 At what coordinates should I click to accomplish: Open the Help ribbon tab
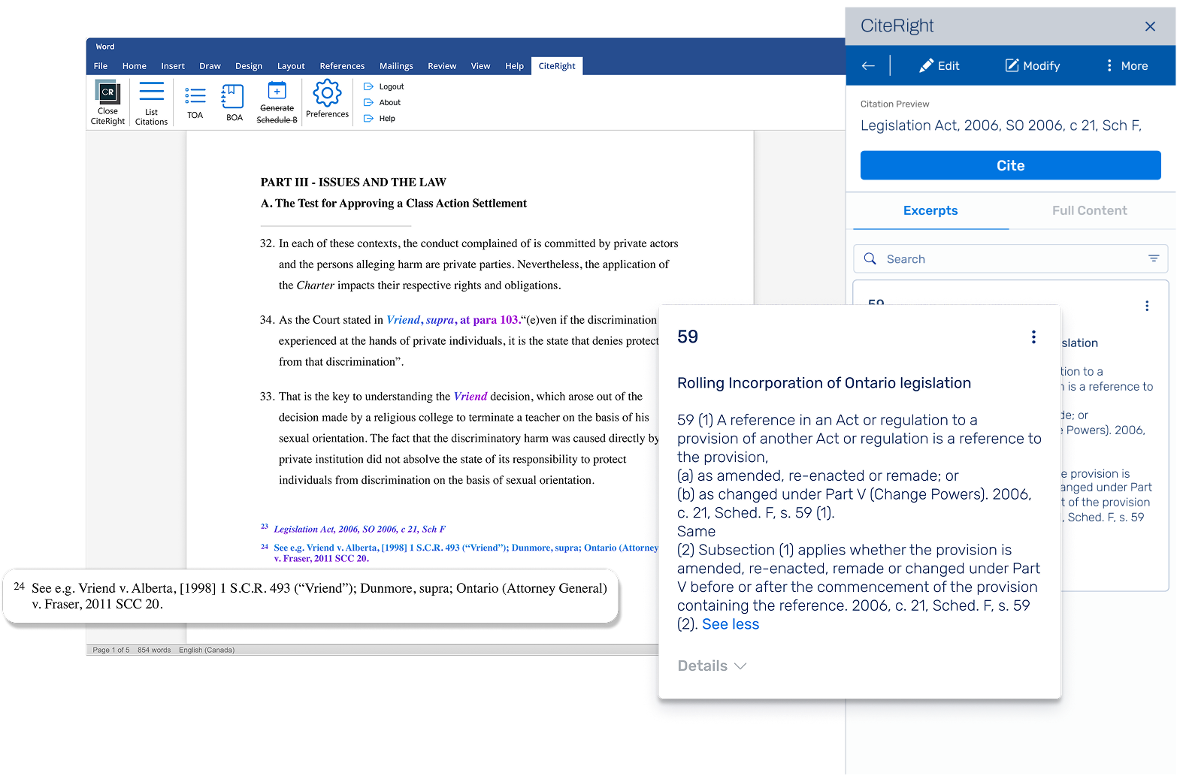pos(514,66)
